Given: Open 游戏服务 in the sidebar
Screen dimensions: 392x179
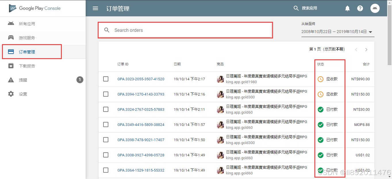Looking at the screenshot, I should click(x=43, y=38).
